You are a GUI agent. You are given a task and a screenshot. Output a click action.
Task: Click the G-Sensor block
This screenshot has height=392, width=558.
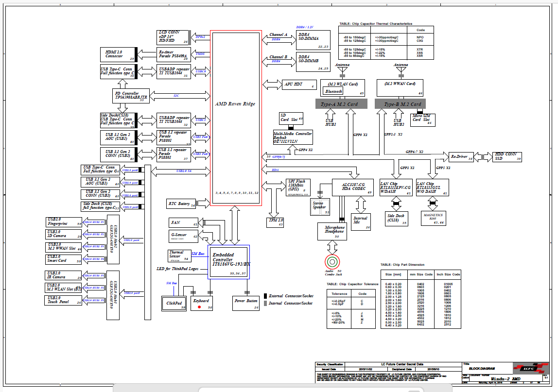[183, 236]
